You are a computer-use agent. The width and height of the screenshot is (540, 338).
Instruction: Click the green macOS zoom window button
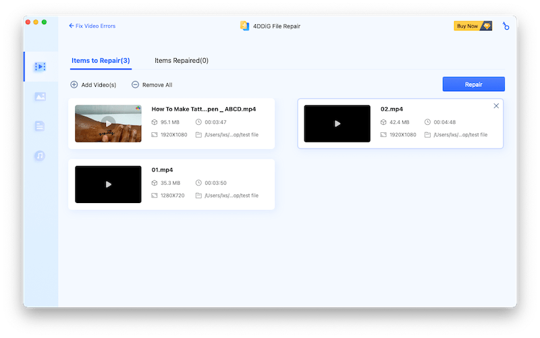click(44, 22)
